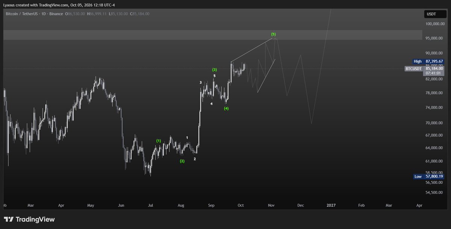Select the white sub-wave 1 label
Screen dimensions: 451x229
(187, 138)
